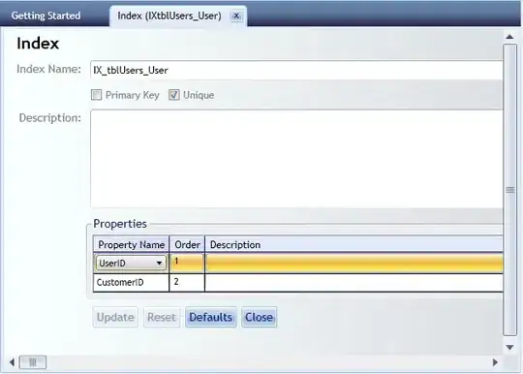Click the Property Name column header
The width and height of the screenshot is (523, 374).
(131, 244)
